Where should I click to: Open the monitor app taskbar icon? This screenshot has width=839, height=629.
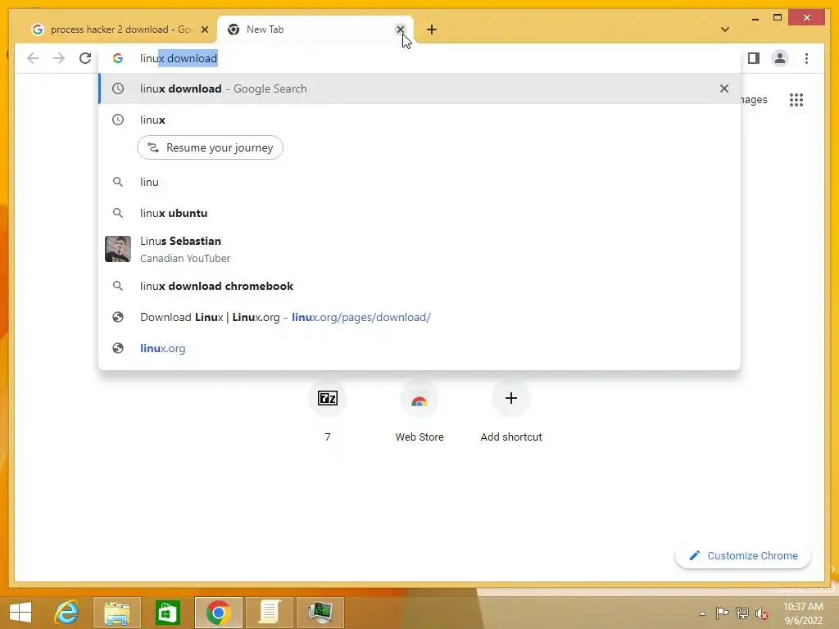point(320,613)
